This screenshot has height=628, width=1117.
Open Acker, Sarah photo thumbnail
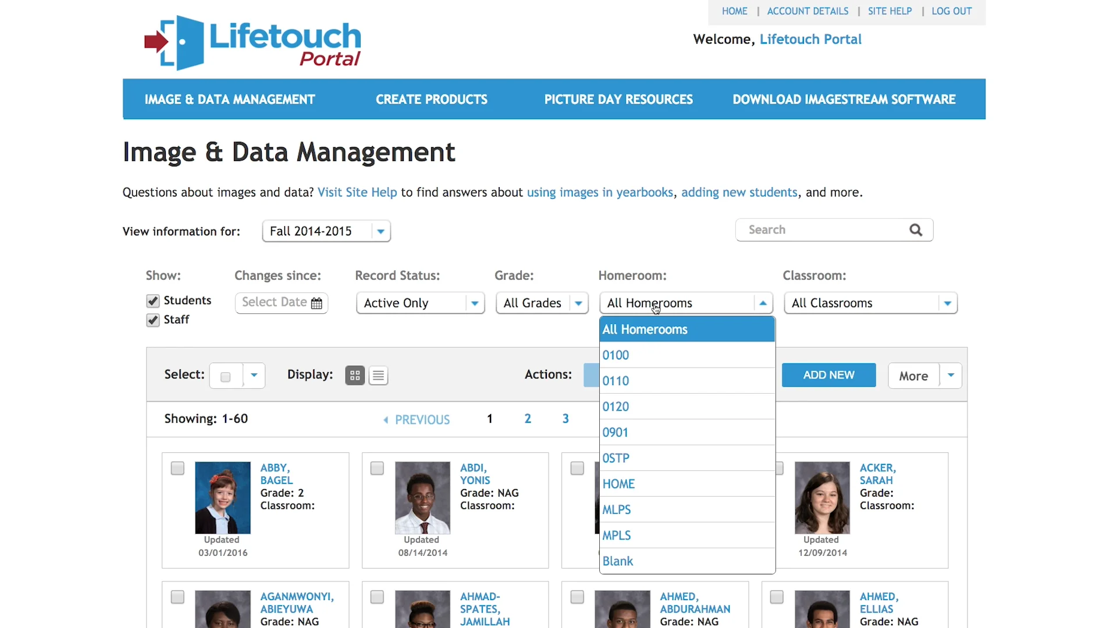822,498
